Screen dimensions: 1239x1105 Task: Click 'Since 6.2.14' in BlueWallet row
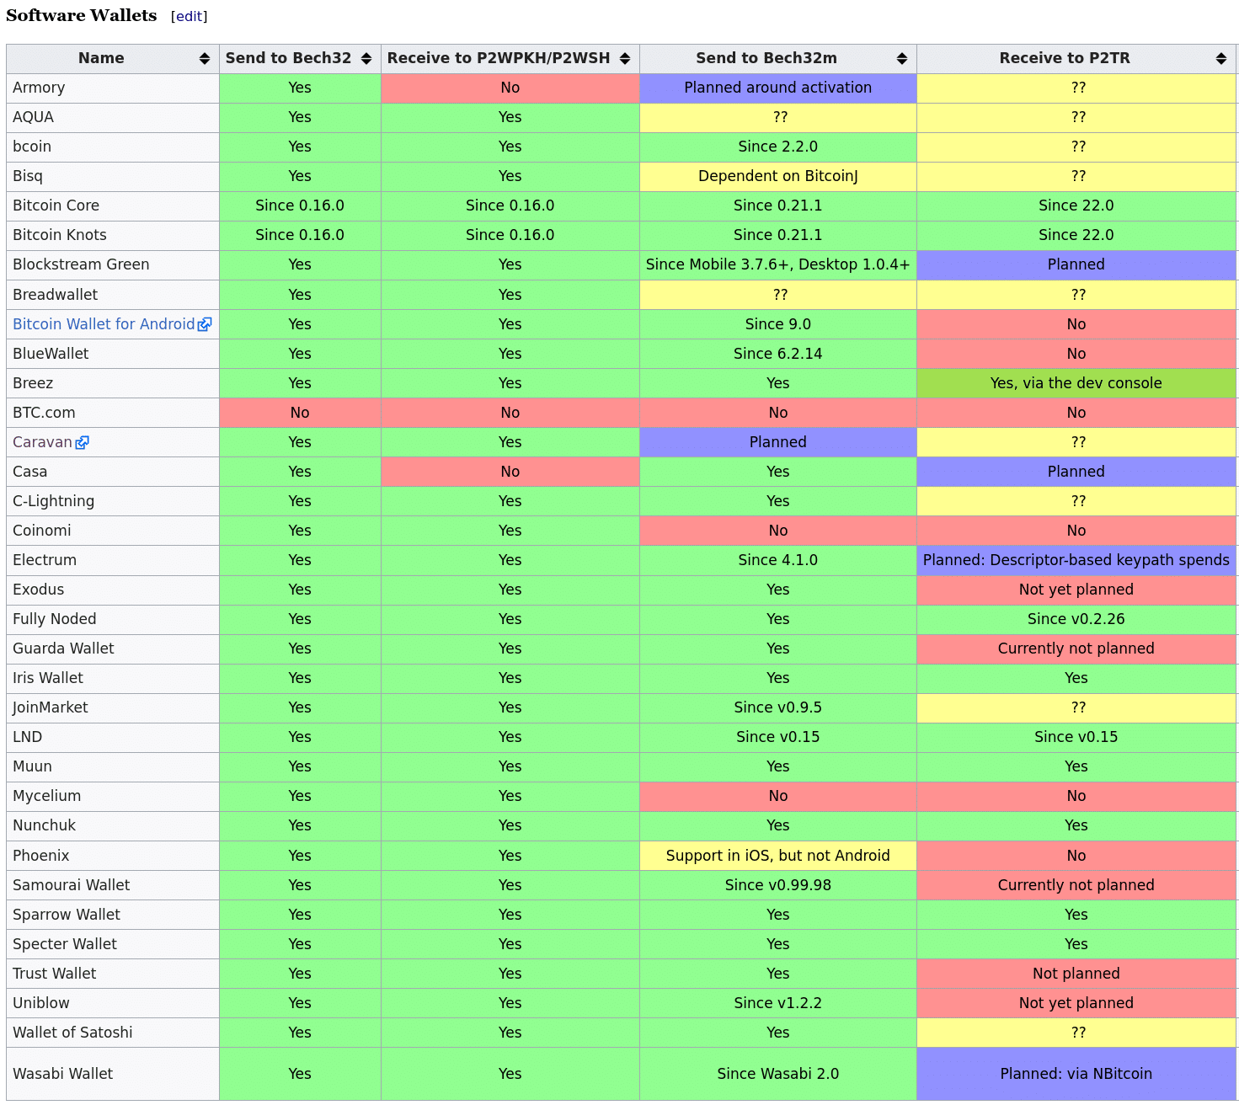778,354
